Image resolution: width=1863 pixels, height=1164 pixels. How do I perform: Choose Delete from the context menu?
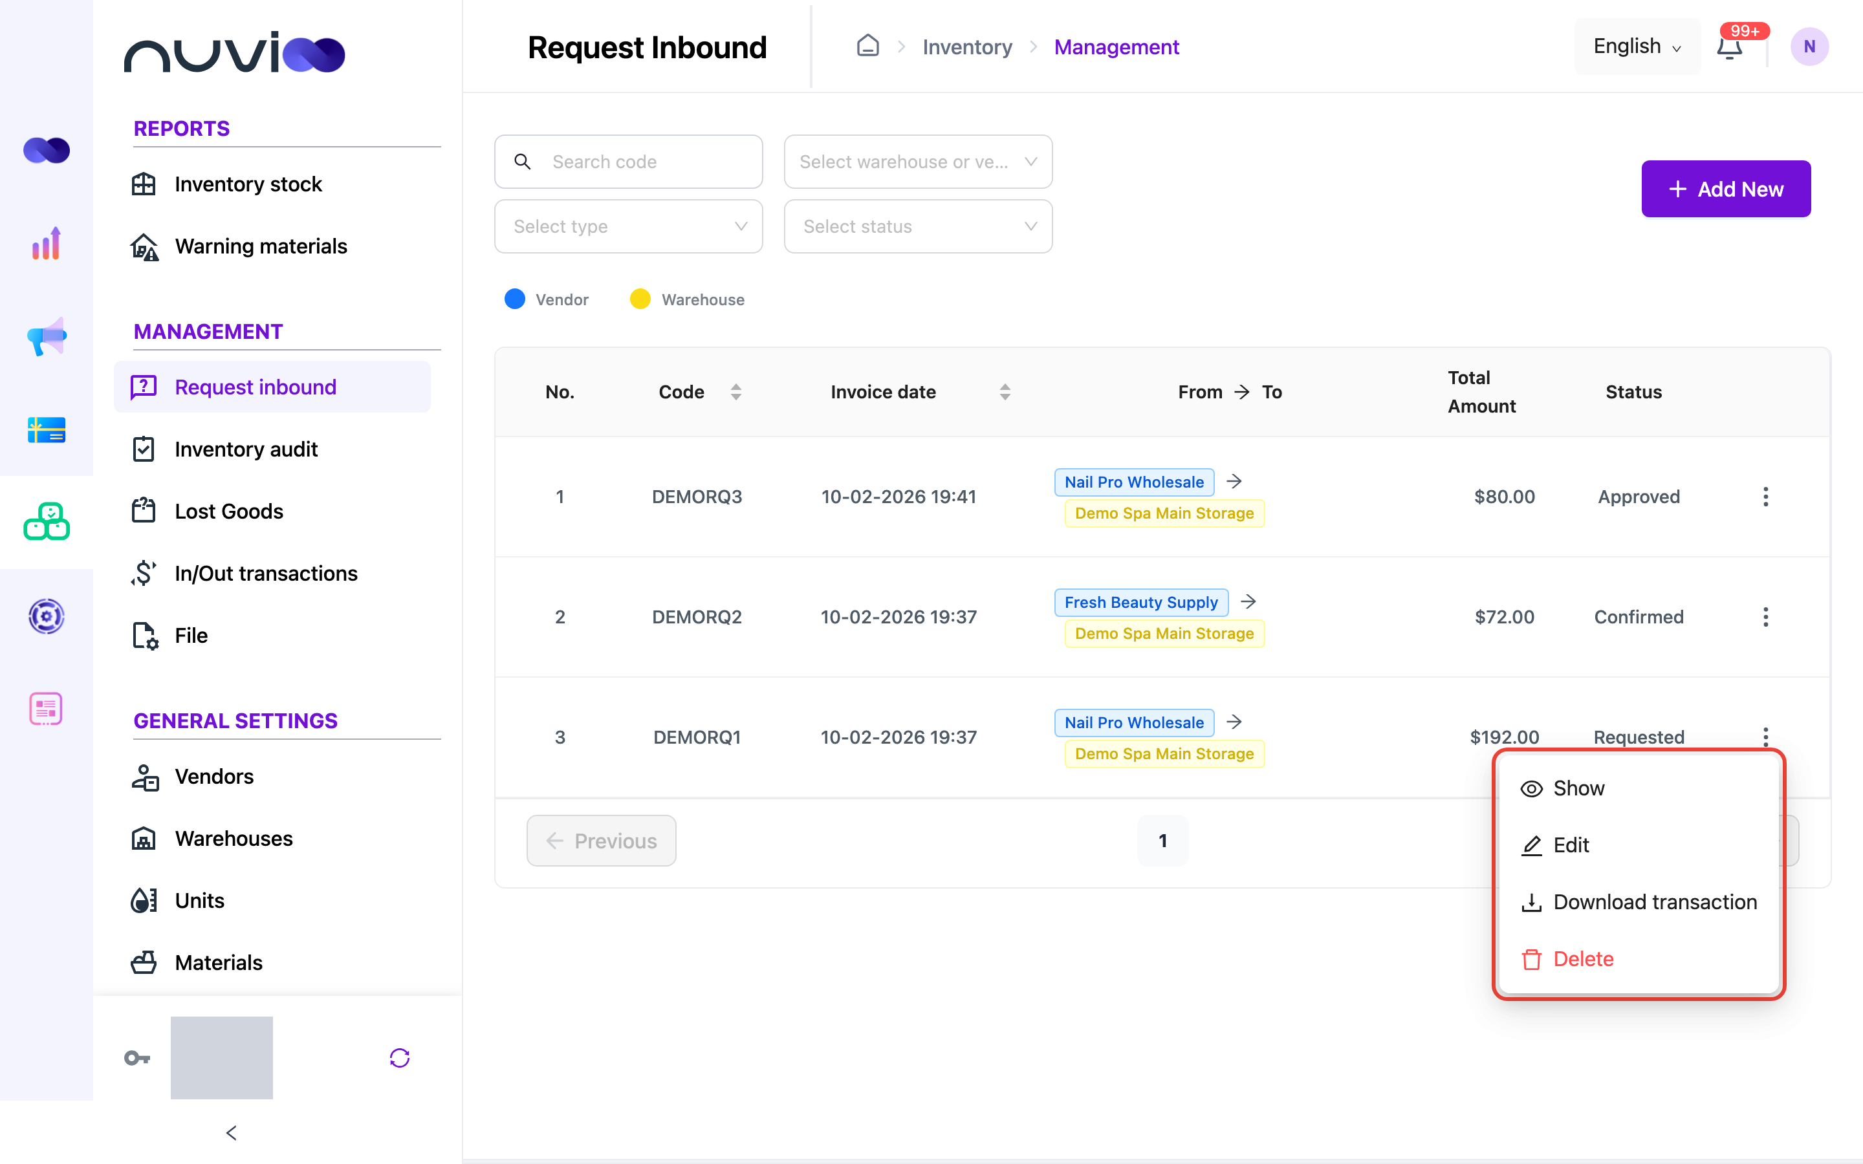[x=1638, y=959]
